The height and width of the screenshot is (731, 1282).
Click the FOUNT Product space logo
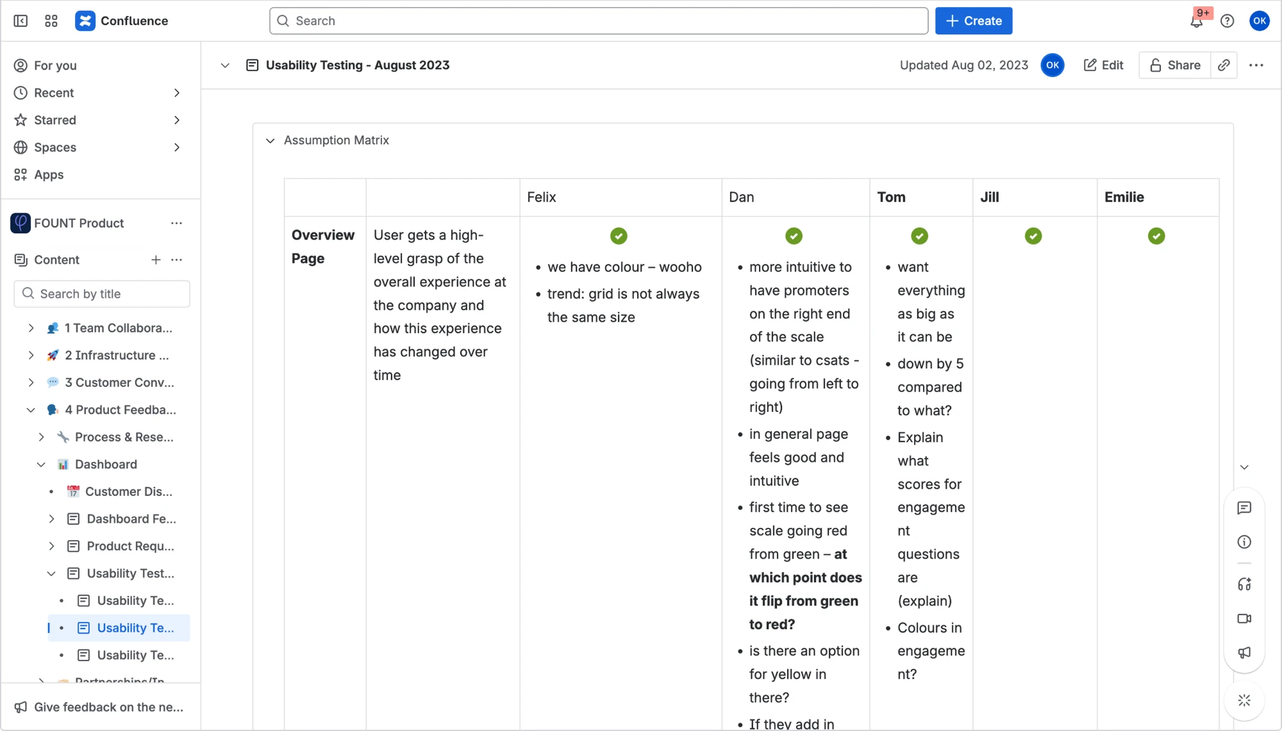21,223
